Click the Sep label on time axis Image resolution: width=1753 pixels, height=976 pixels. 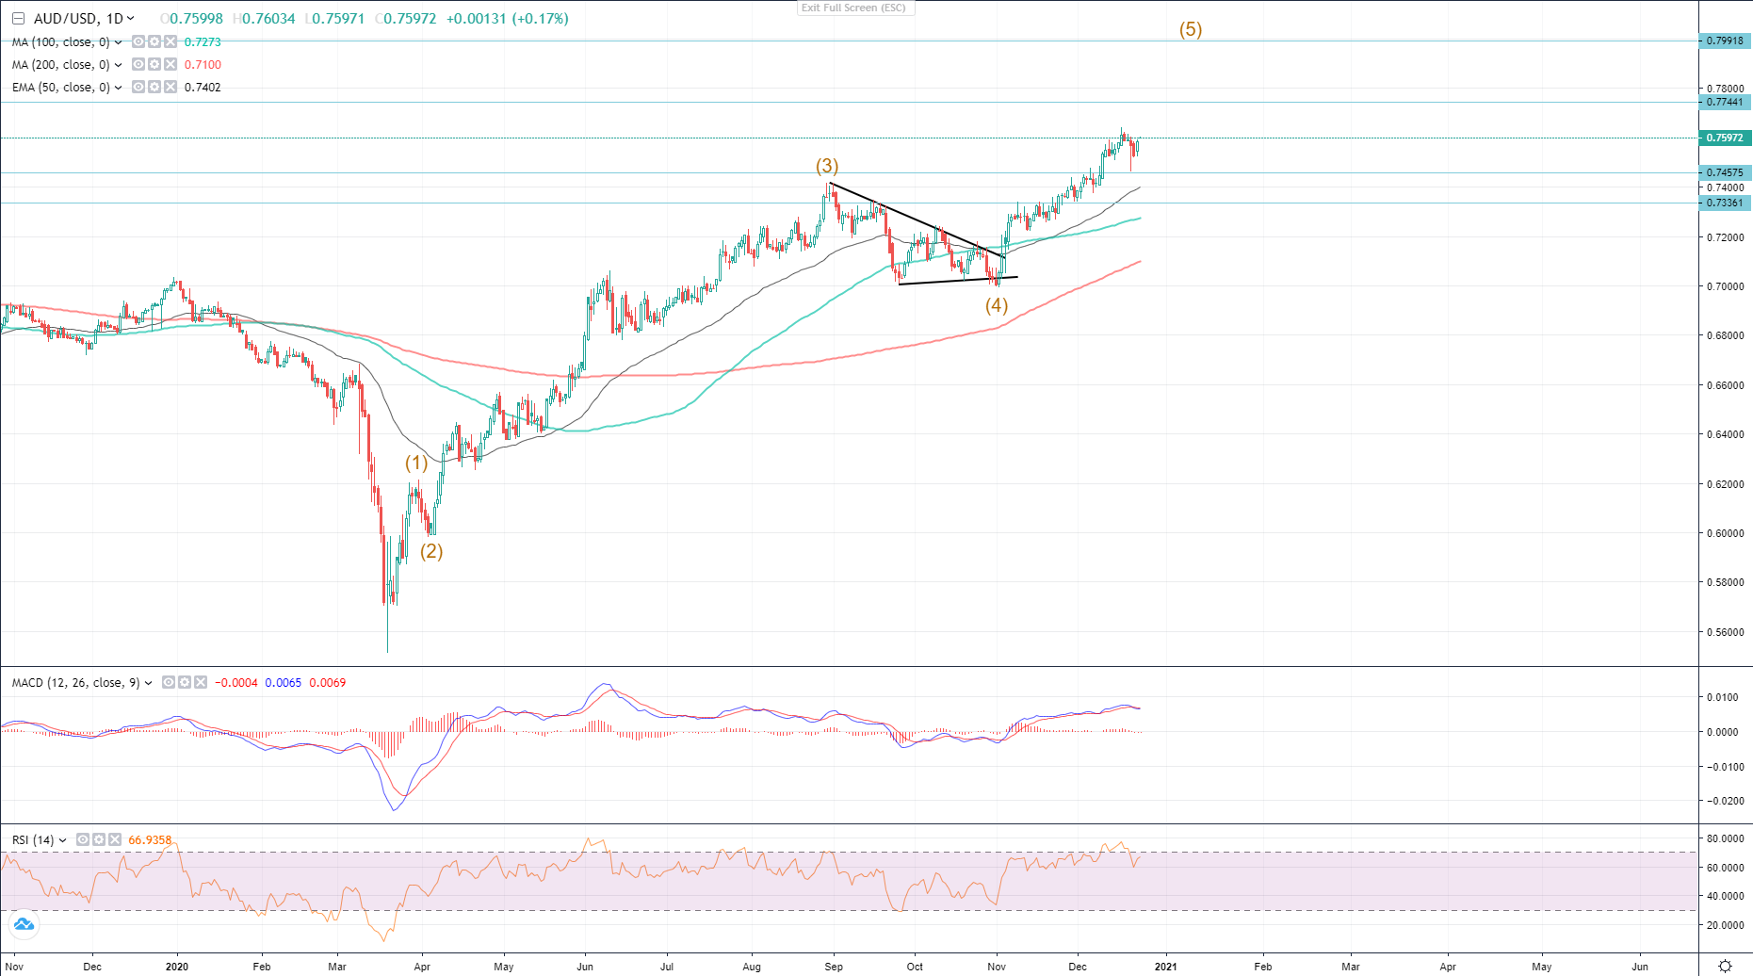(x=834, y=967)
